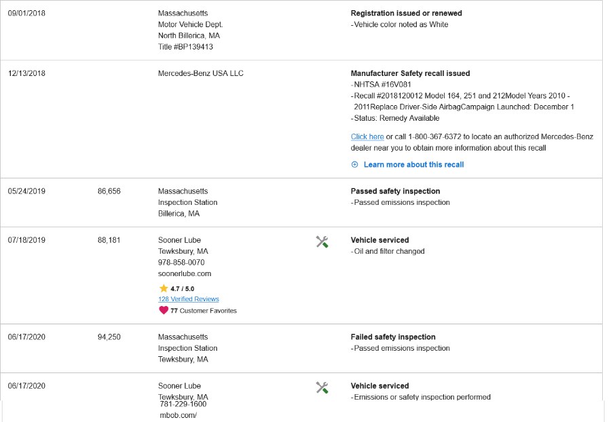Image resolution: width=611 pixels, height=422 pixels.
Task: Open 128 Verified Reviews link
Action: click(x=189, y=299)
